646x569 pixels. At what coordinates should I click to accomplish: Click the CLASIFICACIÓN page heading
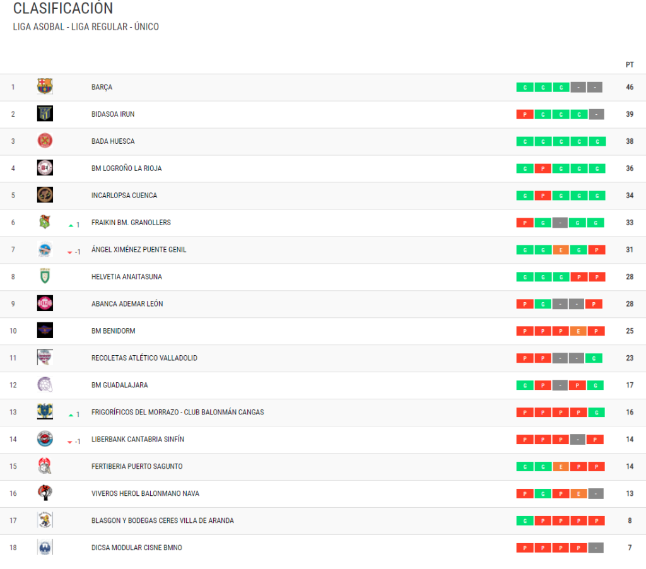pos(63,8)
